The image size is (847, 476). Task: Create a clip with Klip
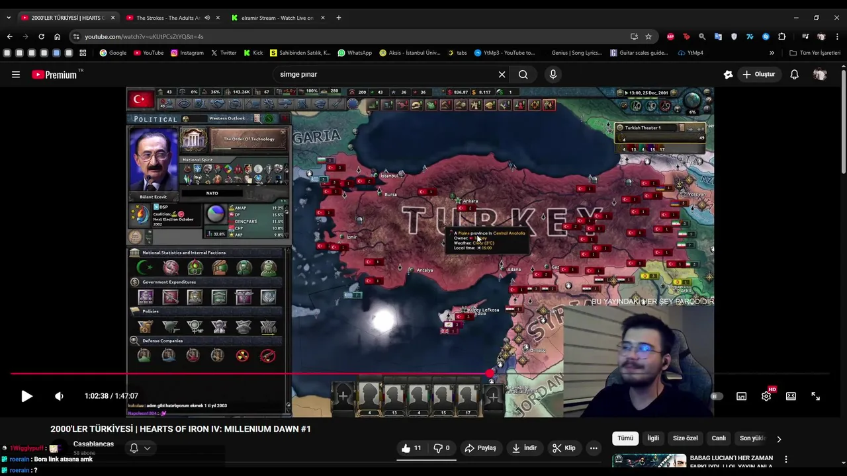tap(564, 448)
